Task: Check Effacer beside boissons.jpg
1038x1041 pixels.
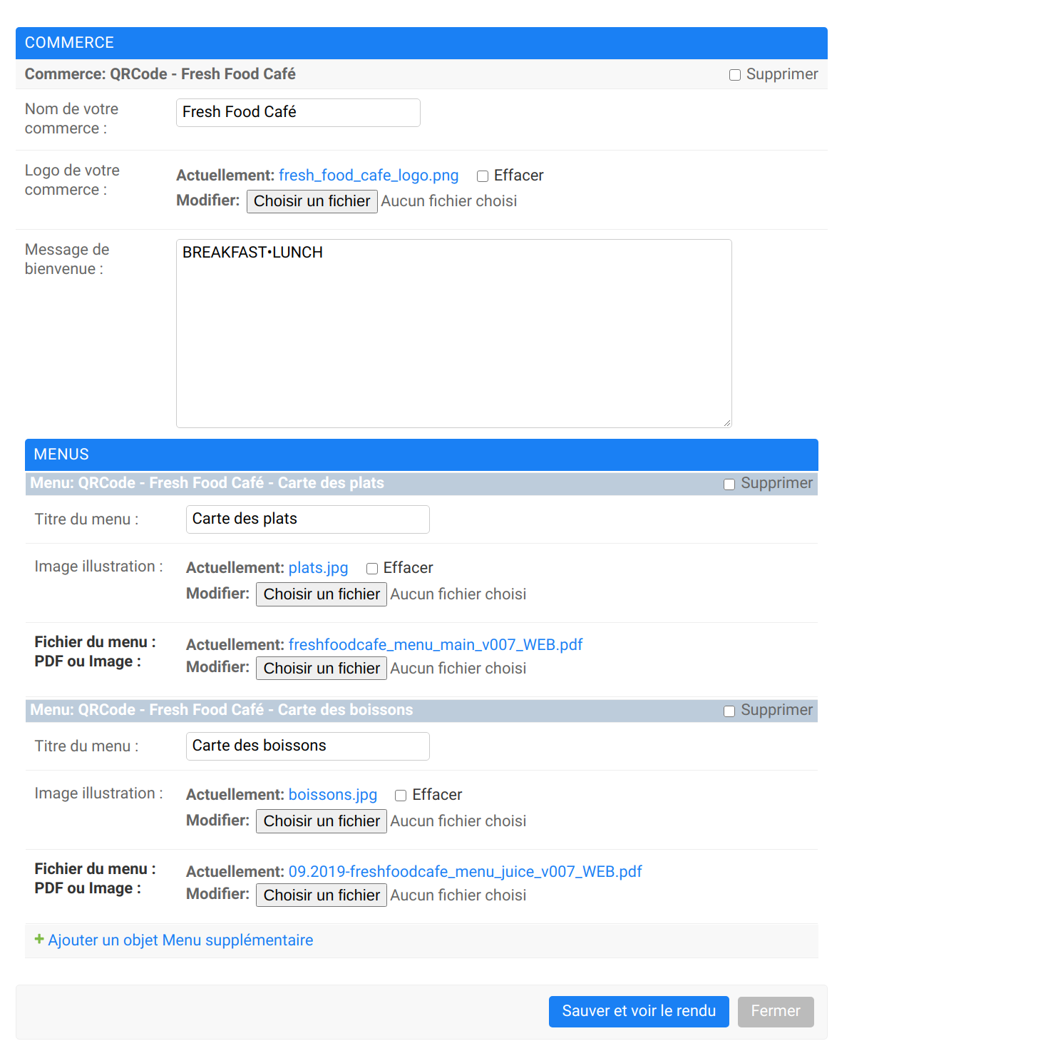Action: point(401,796)
